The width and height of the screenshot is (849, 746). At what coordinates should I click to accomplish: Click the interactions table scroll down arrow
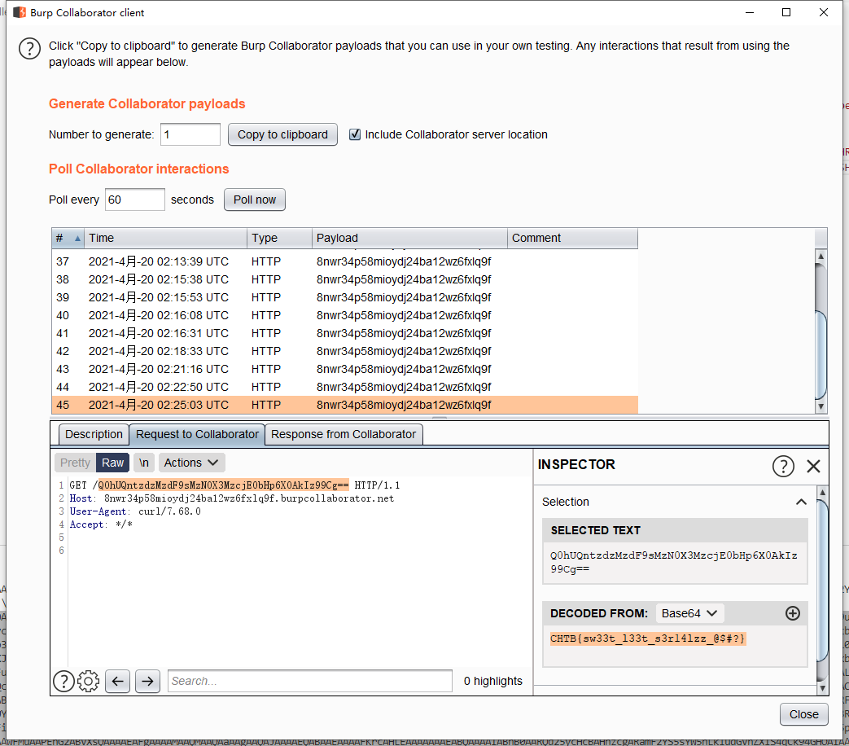click(821, 406)
